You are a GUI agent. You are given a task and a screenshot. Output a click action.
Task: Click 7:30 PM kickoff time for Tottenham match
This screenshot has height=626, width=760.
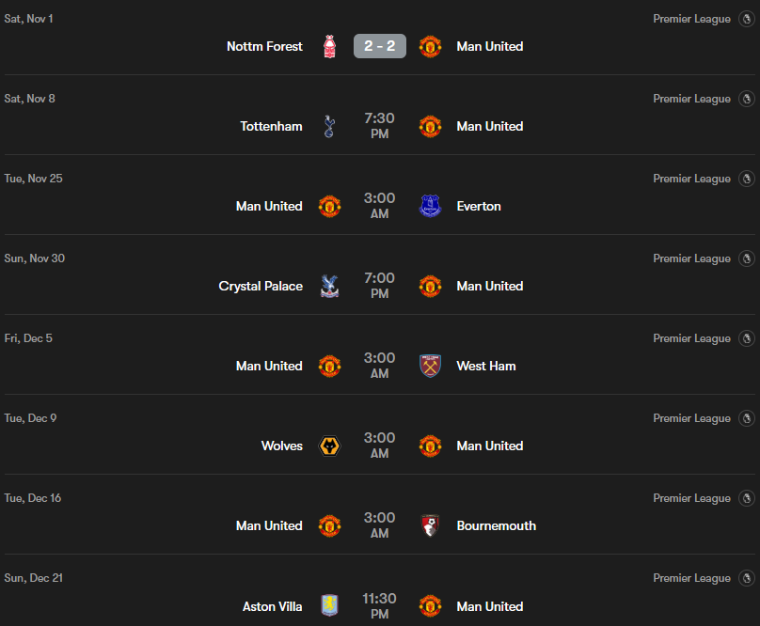(x=380, y=126)
